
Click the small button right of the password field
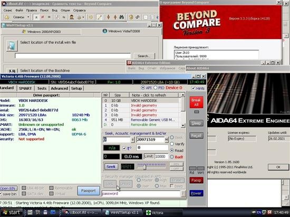183,193
